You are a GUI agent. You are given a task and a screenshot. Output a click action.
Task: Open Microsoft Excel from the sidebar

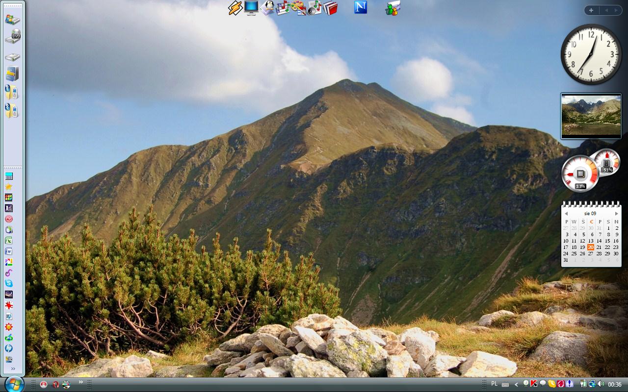tap(8, 241)
